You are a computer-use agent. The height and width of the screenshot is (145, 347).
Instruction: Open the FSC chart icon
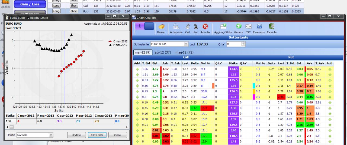point(248,27)
